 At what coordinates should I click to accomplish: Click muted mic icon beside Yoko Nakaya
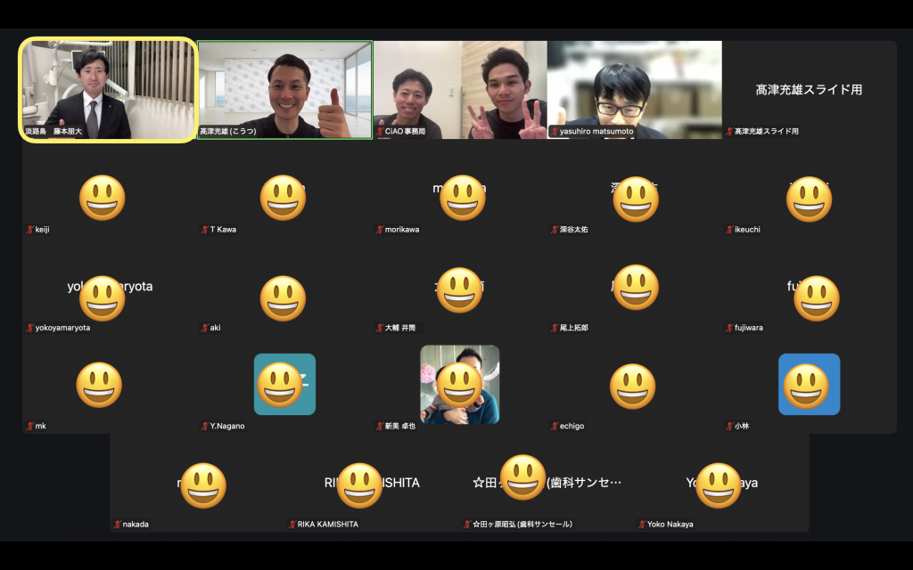tap(641, 525)
